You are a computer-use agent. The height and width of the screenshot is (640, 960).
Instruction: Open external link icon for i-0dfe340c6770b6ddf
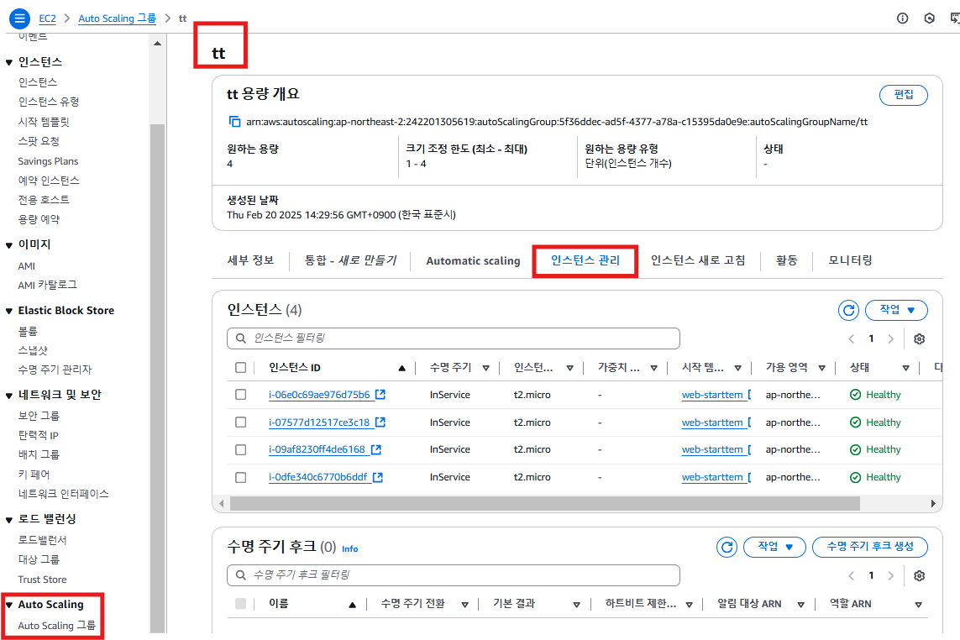(378, 477)
